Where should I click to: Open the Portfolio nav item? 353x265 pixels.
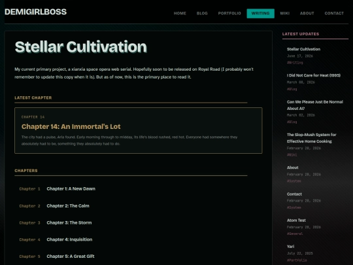pos(229,13)
